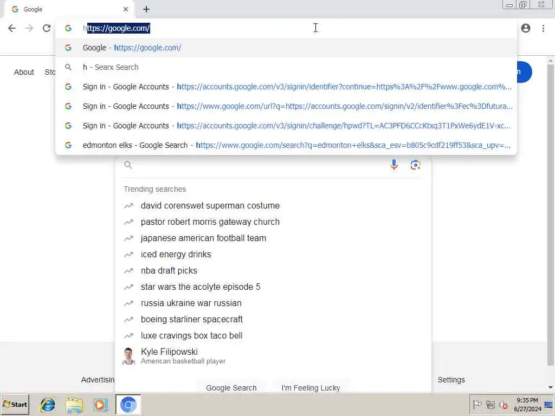Click the address bar URL text
This screenshot has width=555, height=416.
tap(117, 28)
